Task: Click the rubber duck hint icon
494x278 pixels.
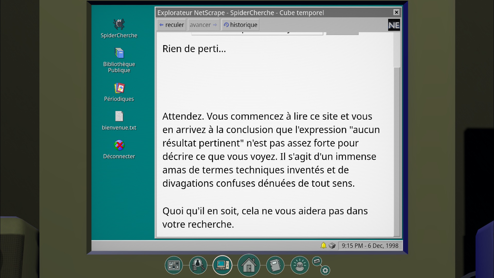Action: click(300, 265)
